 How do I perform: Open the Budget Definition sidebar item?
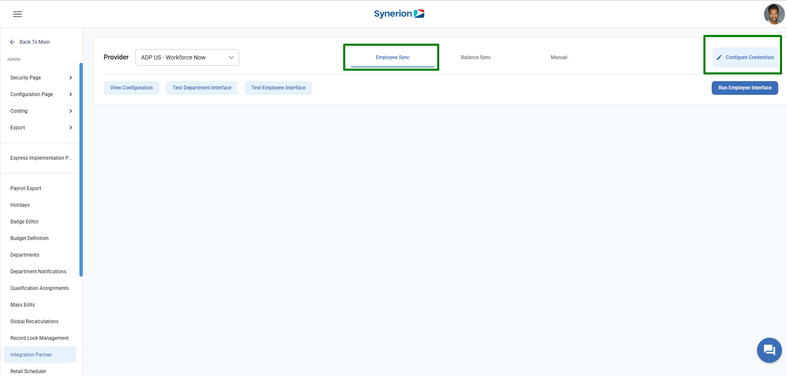click(40, 238)
